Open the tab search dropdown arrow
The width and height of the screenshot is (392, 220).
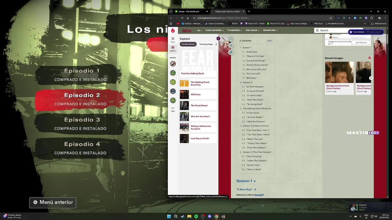171,12
